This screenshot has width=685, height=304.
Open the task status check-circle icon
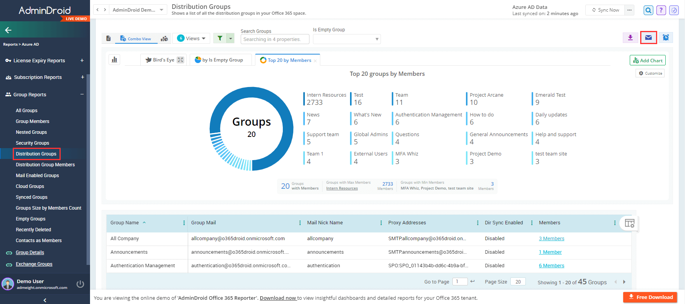pyautogui.click(x=674, y=10)
